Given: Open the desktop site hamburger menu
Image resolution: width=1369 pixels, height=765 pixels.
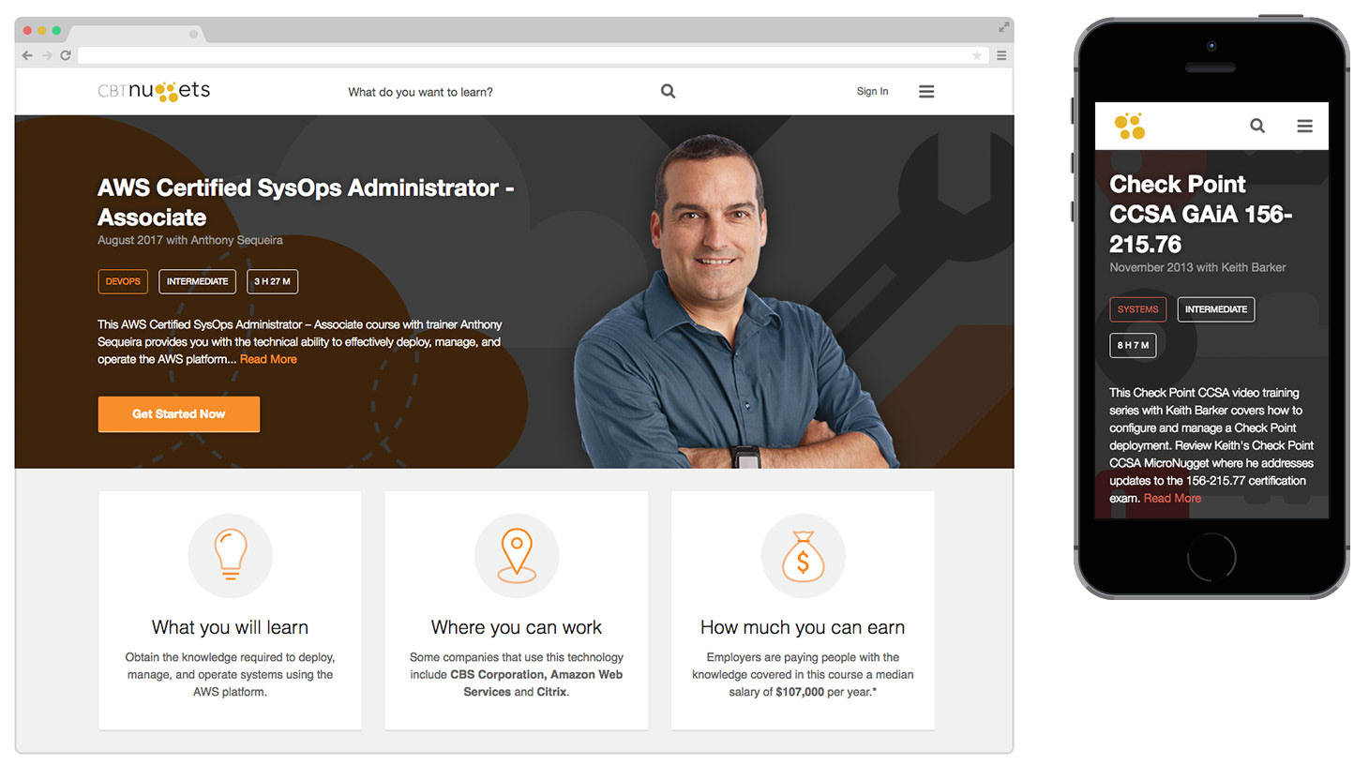Looking at the screenshot, I should pyautogui.click(x=926, y=91).
